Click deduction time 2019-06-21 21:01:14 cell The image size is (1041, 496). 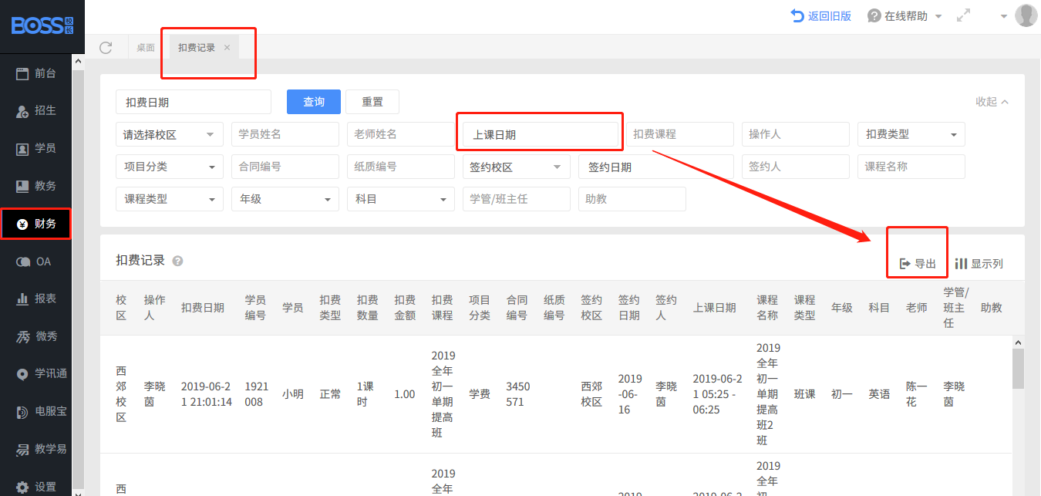tap(207, 394)
